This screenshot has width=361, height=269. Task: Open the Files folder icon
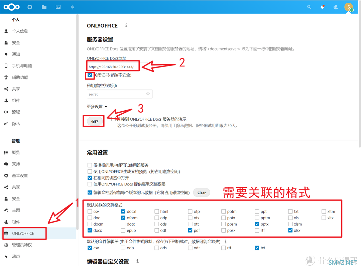(44, 7)
